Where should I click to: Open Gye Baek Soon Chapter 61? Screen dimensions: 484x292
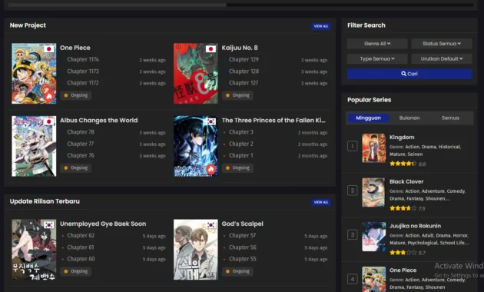80,247
